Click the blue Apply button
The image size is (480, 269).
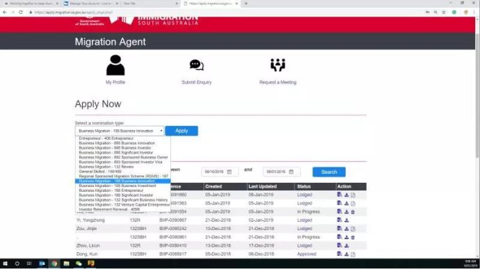182,131
